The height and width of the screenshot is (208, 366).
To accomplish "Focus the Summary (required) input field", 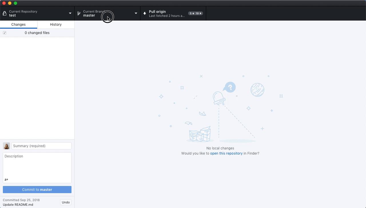I will (x=41, y=146).
